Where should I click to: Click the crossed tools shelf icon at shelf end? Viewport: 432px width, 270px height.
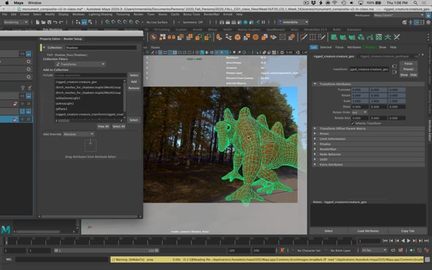pos(397,37)
